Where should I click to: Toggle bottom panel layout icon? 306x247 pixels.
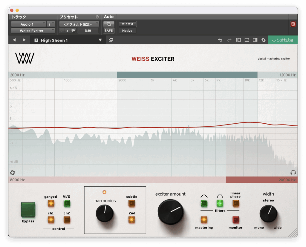247,40
